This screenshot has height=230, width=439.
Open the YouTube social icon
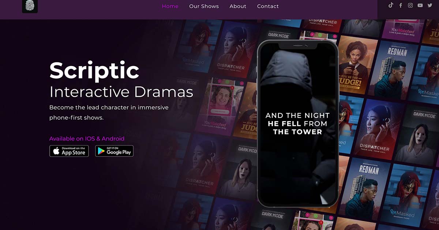click(420, 5)
